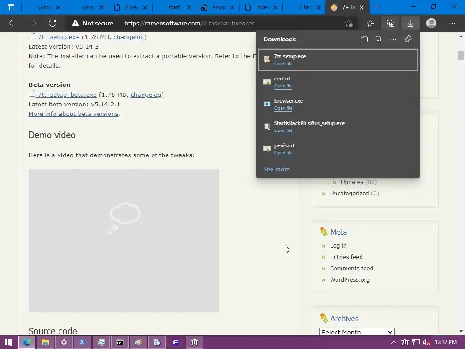Switch to the 'Priva' tab
This screenshot has height=349, width=465.
pyautogui.click(x=218, y=7)
